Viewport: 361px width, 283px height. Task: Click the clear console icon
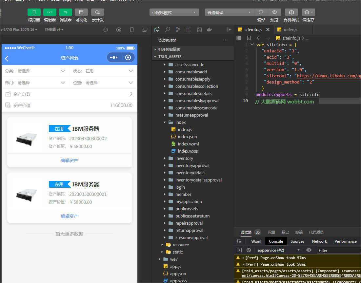[248, 250]
